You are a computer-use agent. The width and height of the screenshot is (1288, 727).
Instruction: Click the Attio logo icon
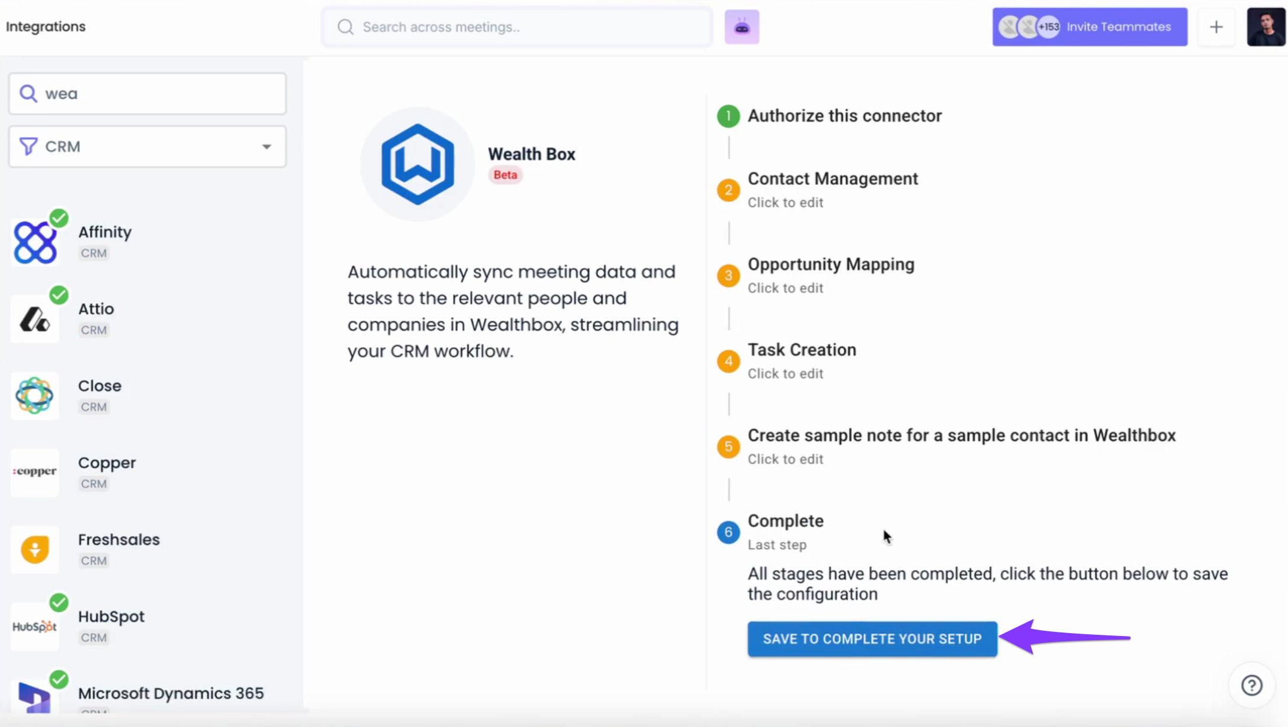(35, 319)
